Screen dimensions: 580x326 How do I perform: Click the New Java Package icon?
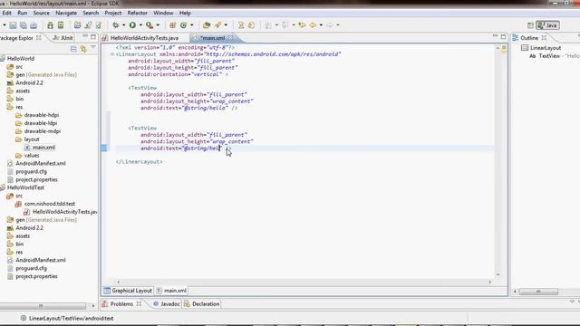(173, 25)
